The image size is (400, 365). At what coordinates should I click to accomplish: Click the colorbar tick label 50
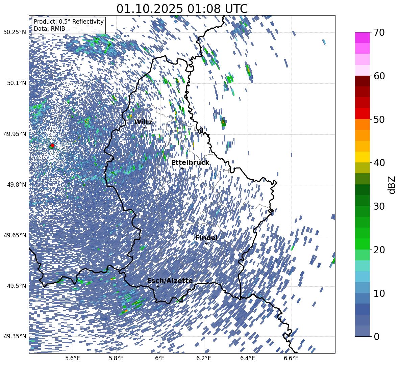(379, 119)
